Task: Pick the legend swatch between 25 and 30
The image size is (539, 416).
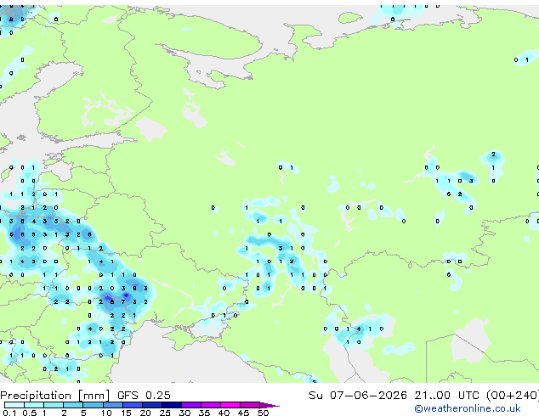Action: (x=172, y=405)
